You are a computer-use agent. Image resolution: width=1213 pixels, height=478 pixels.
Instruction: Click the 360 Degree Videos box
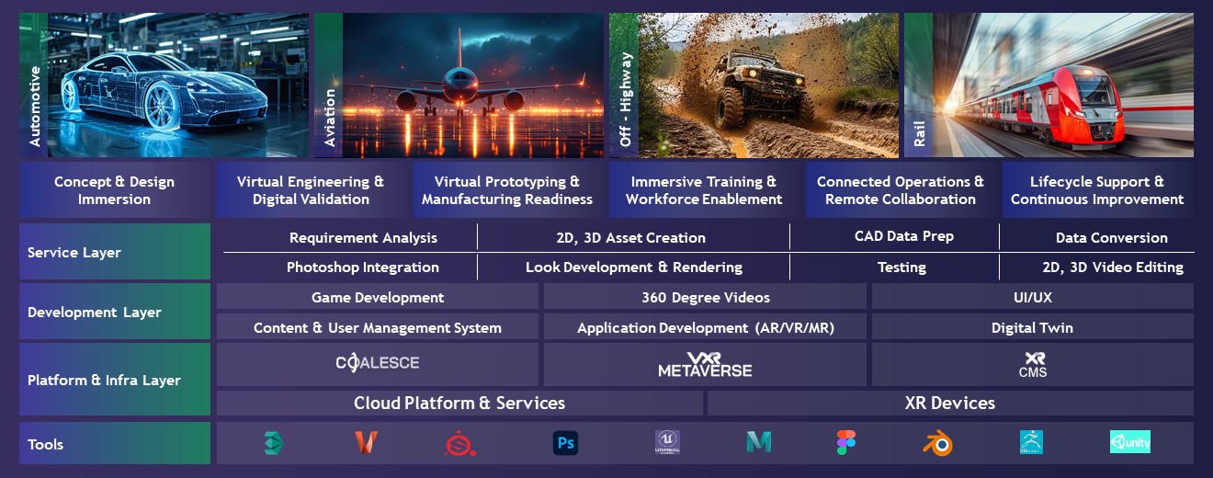coord(705,297)
